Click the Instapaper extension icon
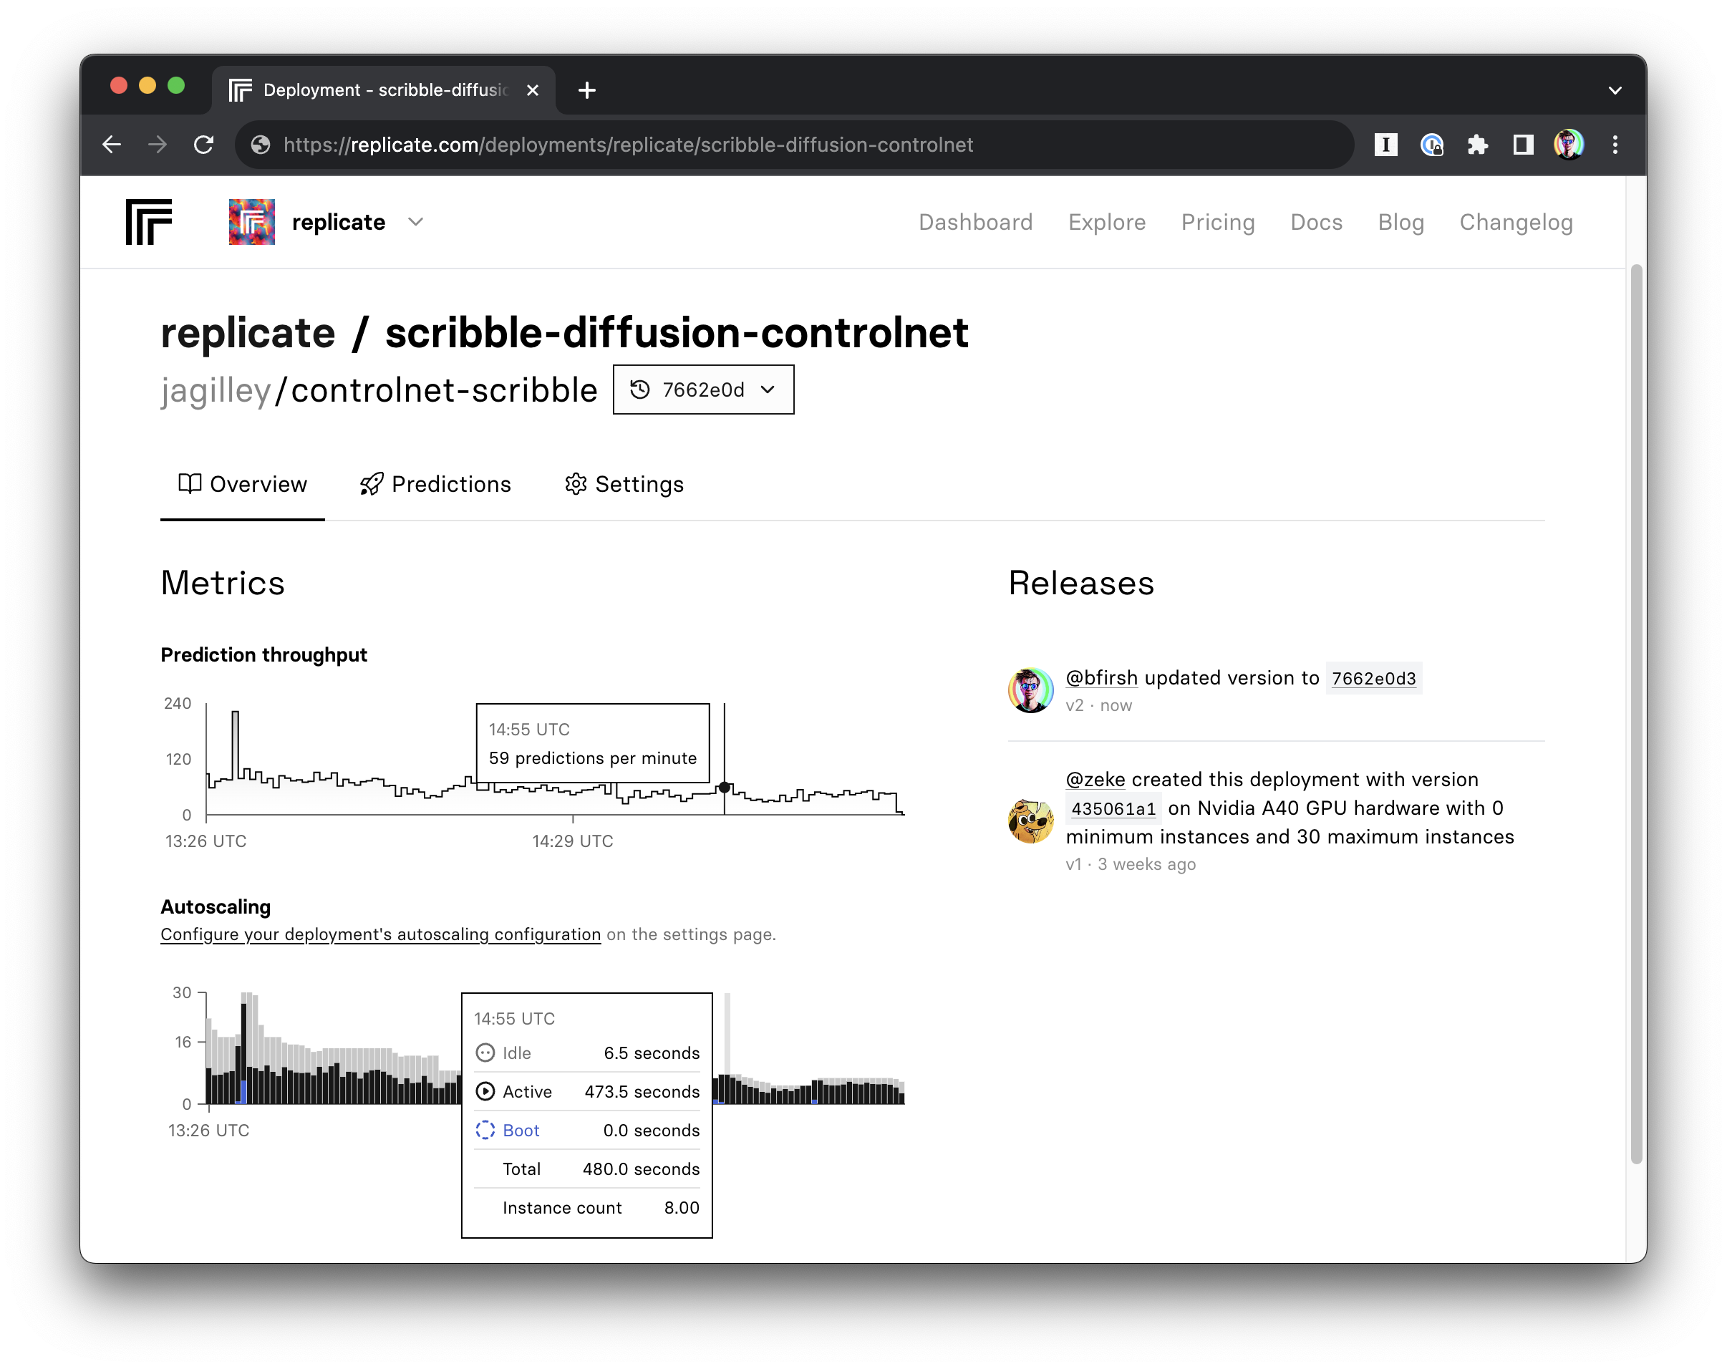 point(1385,144)
